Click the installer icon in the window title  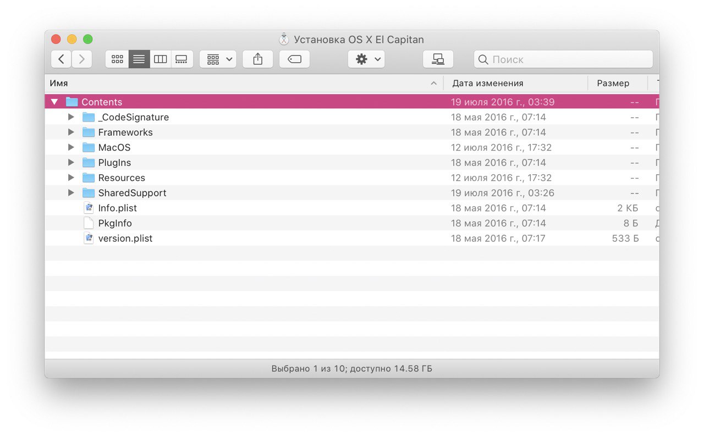(284, 40)
